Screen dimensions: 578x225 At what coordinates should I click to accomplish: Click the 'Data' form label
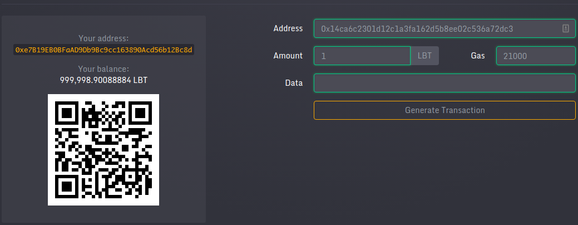tap(294, 83)
